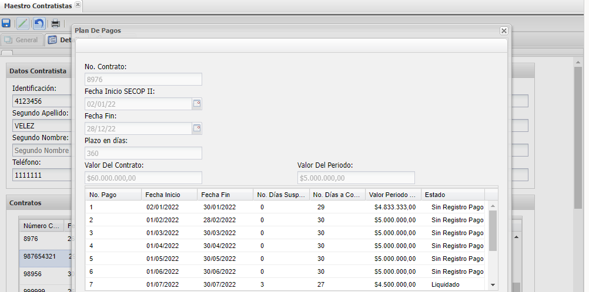The image size is (589, 292).
Task: Close the Maestro Contratistas tab
Action: [78, 5]
